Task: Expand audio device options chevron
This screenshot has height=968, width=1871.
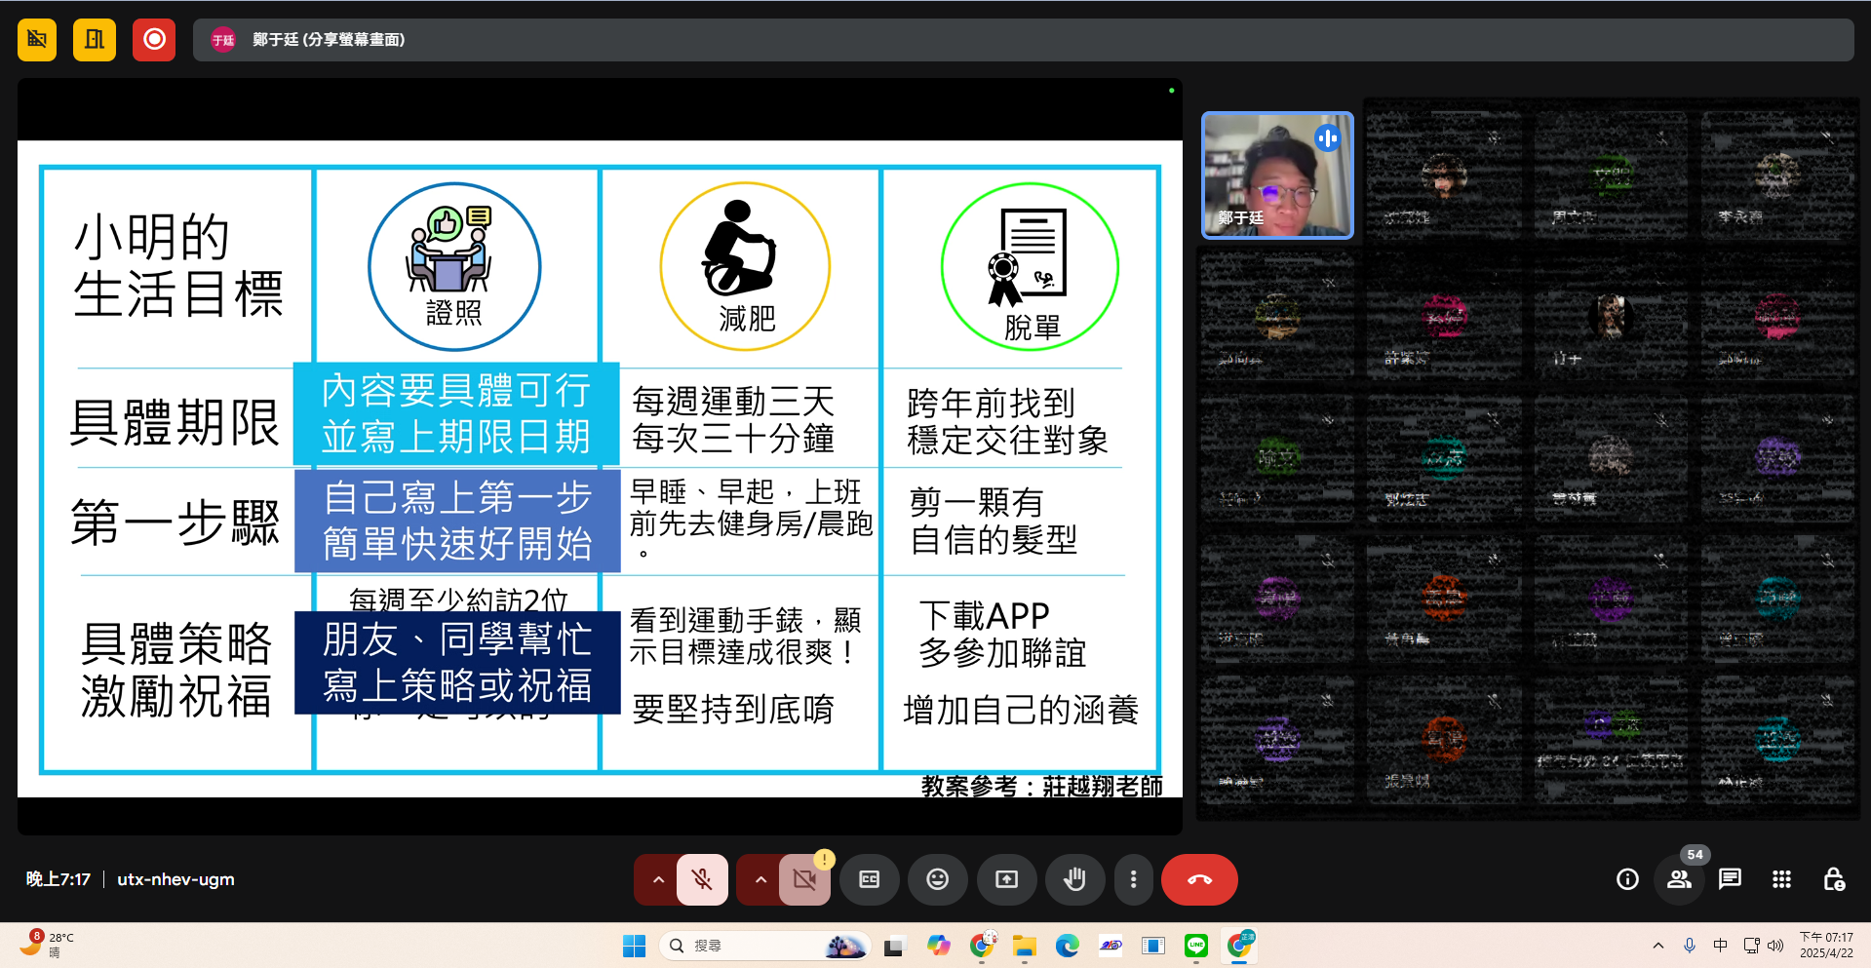Action: point(658,879)
